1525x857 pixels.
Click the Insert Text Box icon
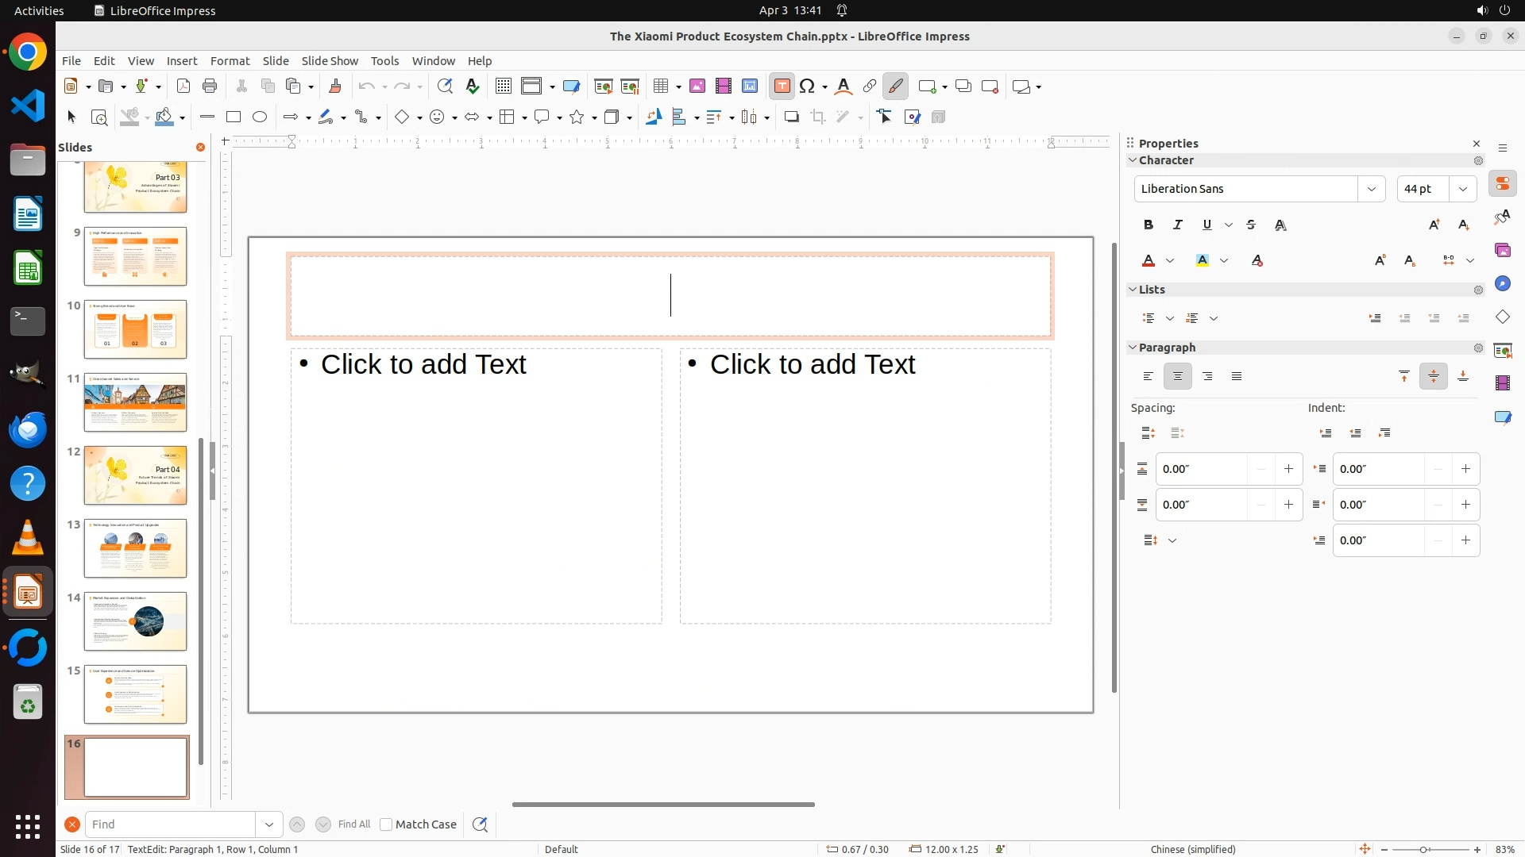click(782, 86)
